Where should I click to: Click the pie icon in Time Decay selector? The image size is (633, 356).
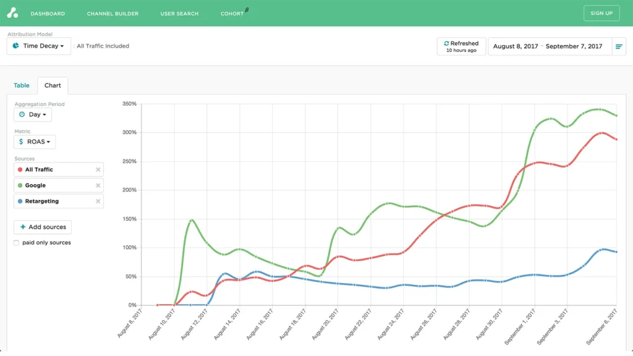[x=16, y=46]
